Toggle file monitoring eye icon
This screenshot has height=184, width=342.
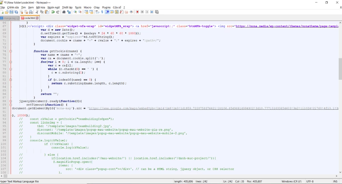click(131, 12)
